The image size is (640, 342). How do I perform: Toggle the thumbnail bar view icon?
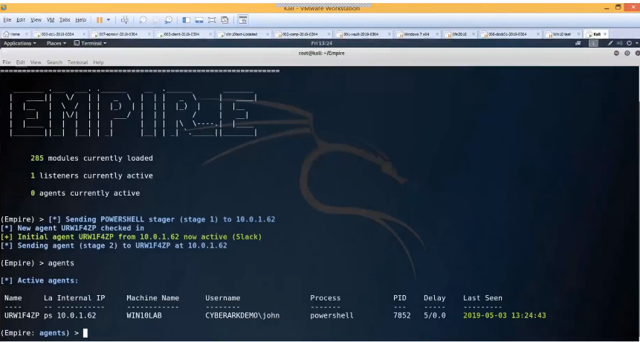pyautogui.click(x=199, y=19)
